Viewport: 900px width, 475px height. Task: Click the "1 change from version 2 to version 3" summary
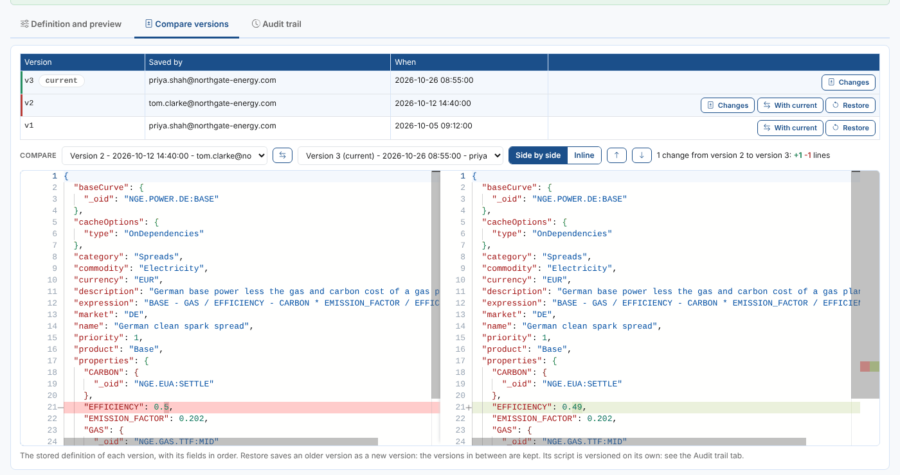[743, 155]
